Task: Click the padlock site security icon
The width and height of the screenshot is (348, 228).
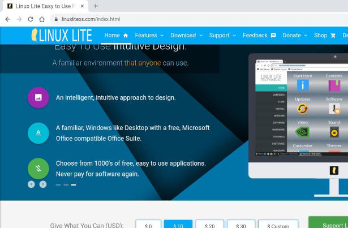Action: 56,19
